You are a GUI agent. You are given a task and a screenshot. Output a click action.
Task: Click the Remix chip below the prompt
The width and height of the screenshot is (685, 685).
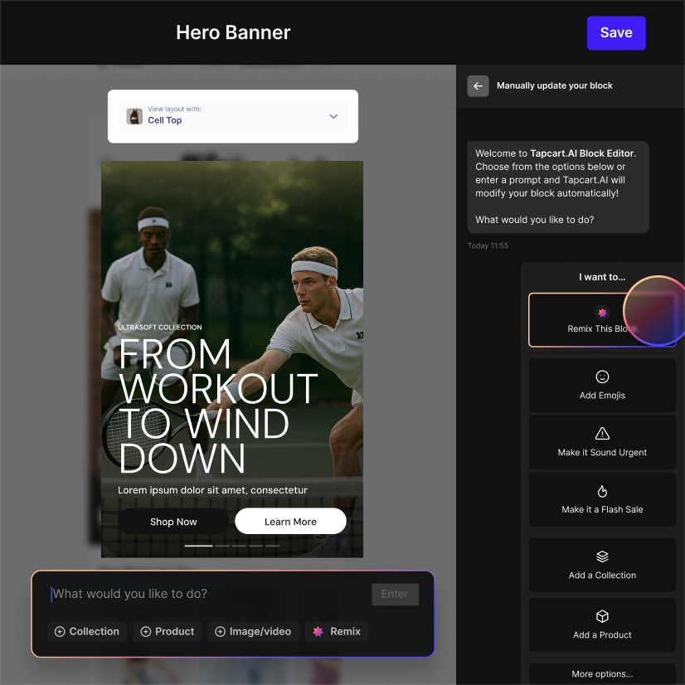point(337,632)
